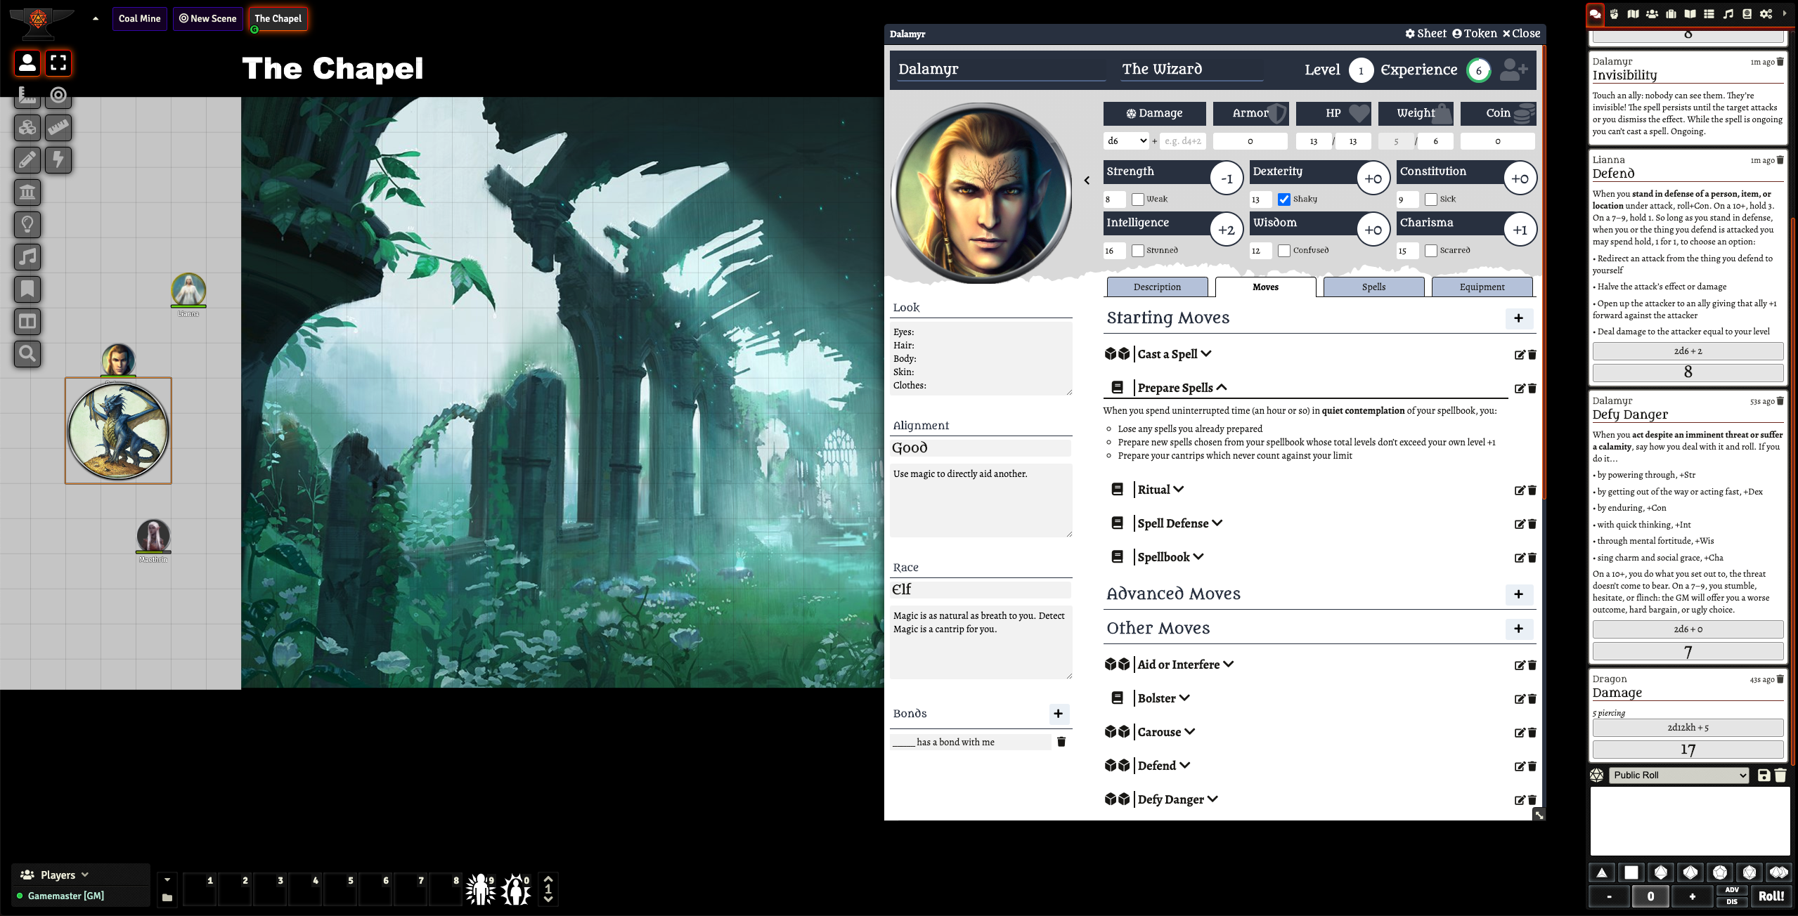Open the Playlists sidebar tab
The image size is (1798, 916).
click(x=1728, y=14)
